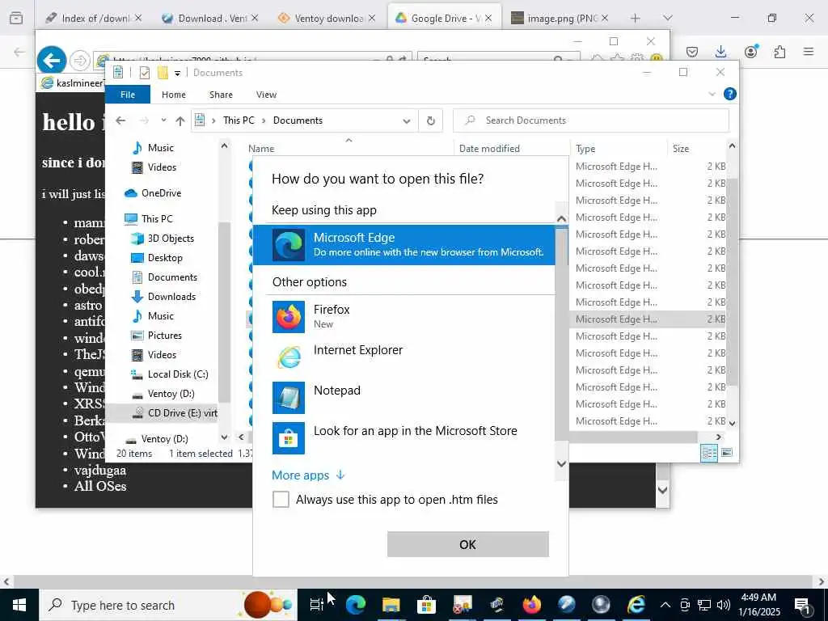Navigate back in File Explorer
Image resolution: width=828 pixels, height=621 pixels.
[120, 121]
